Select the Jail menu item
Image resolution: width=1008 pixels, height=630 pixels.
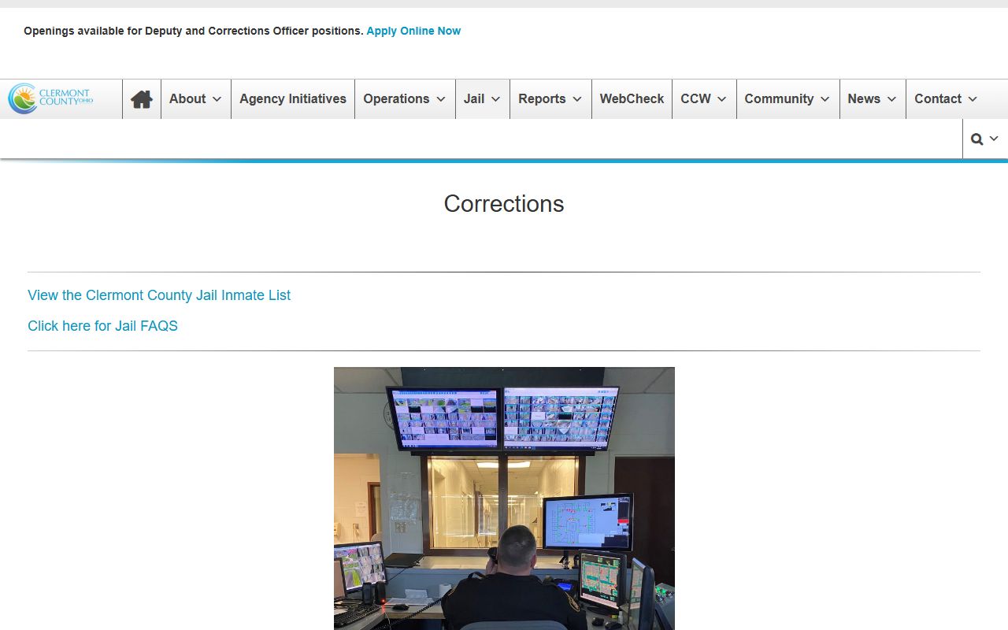tap(474, 98)
